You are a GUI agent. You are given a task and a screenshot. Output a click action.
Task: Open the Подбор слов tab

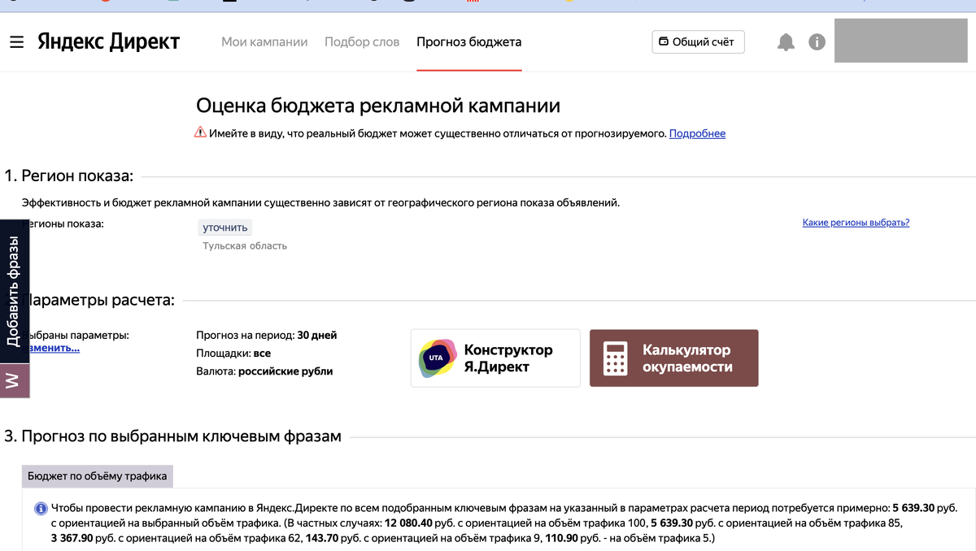click(x=361, y=41)
